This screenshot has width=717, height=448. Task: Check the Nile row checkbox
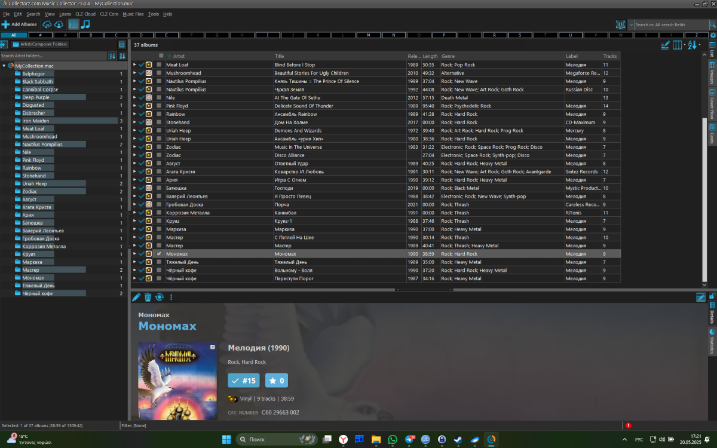160,97
